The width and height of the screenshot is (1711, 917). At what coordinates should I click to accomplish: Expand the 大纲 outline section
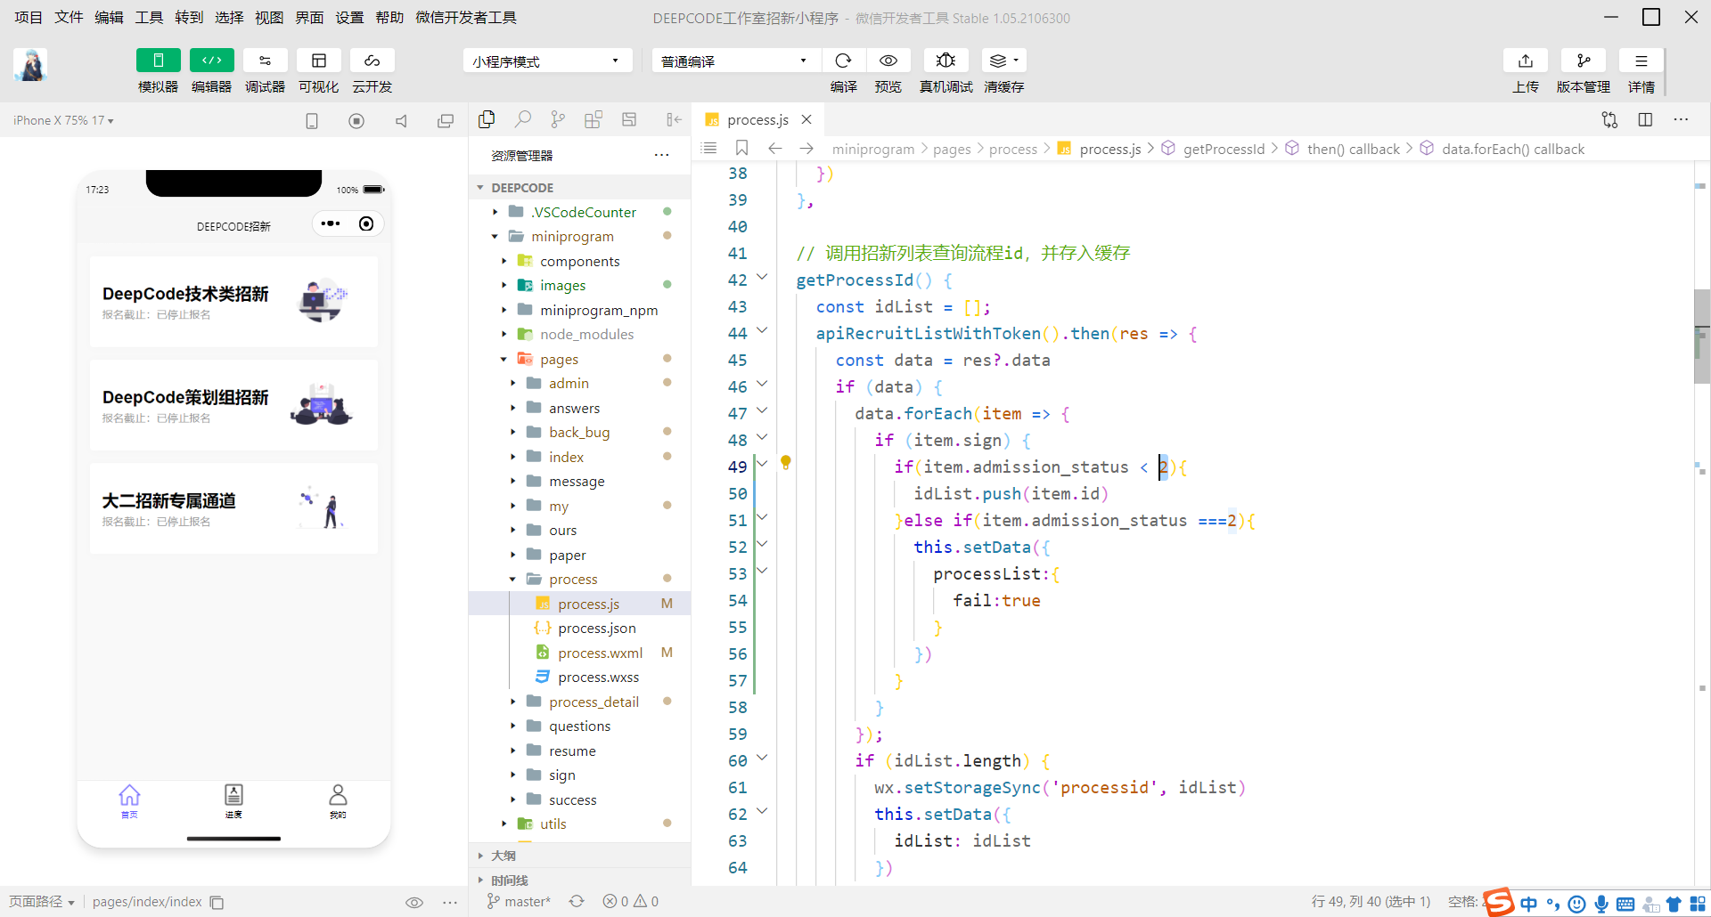click(x=579, y=856)
